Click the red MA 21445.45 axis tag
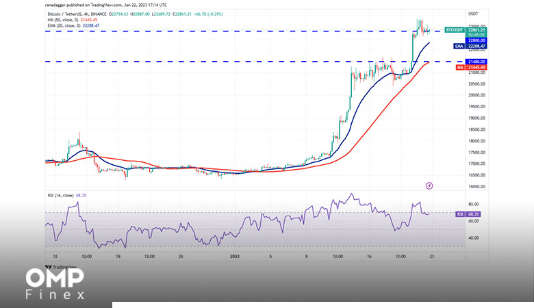 (471, 67)
